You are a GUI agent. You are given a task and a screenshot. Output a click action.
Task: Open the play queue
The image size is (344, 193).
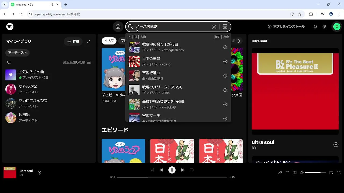287,173
